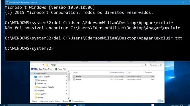The height and width of the screenshot is (106, 190).
Task: Click the Command Prompt title bar icon
Action: (x=7, y=2)
